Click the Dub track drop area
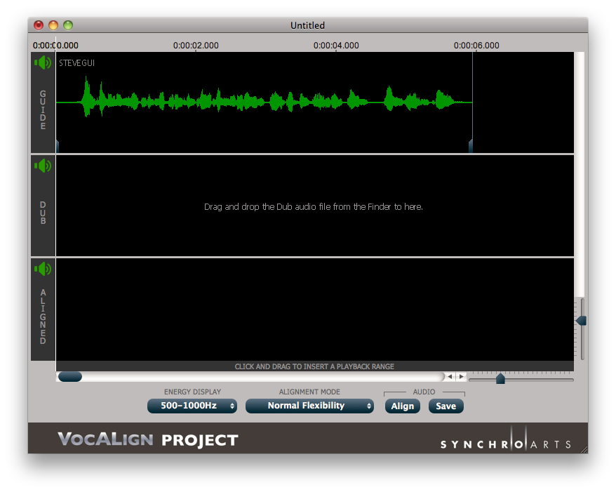The image size is (616, 492). click(314, 206)
